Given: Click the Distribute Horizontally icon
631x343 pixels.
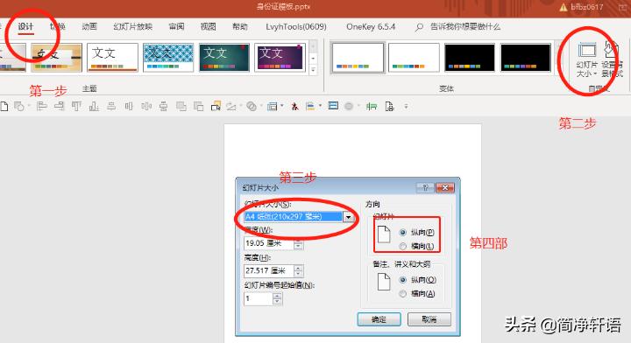Looking at the screenshot, I should click(146, 107).
